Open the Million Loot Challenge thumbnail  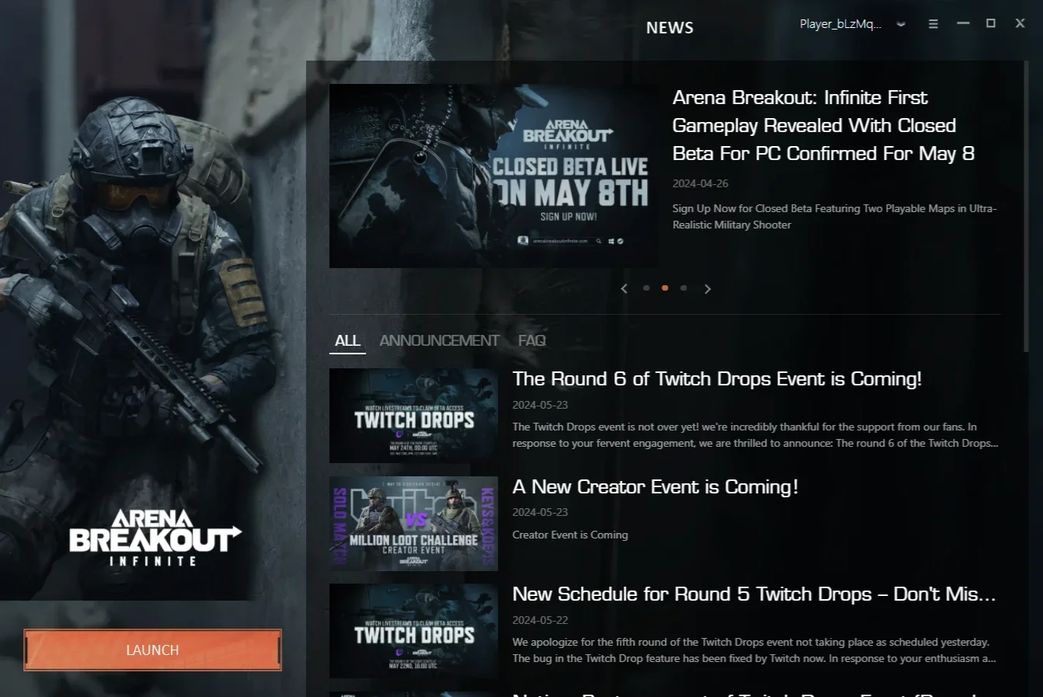coord(413,524)
